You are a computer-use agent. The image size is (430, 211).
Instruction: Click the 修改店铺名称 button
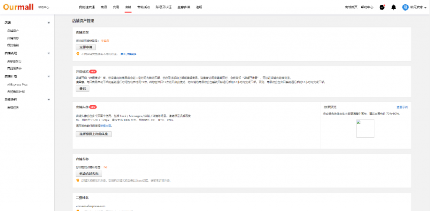tap(89, 174)
